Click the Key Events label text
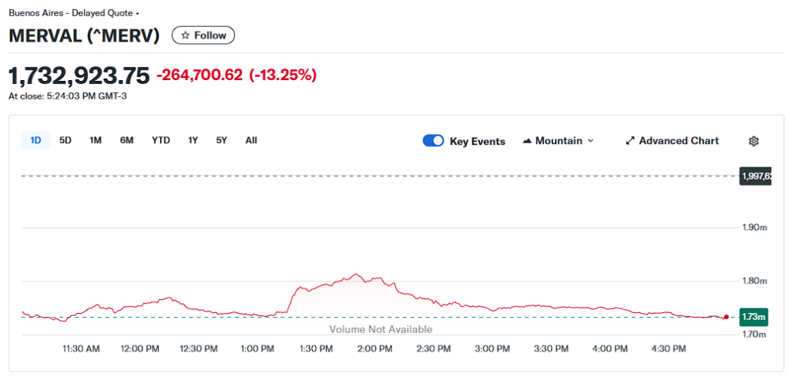The width and height of the screenshot is (789, 377). click(477, 141)
